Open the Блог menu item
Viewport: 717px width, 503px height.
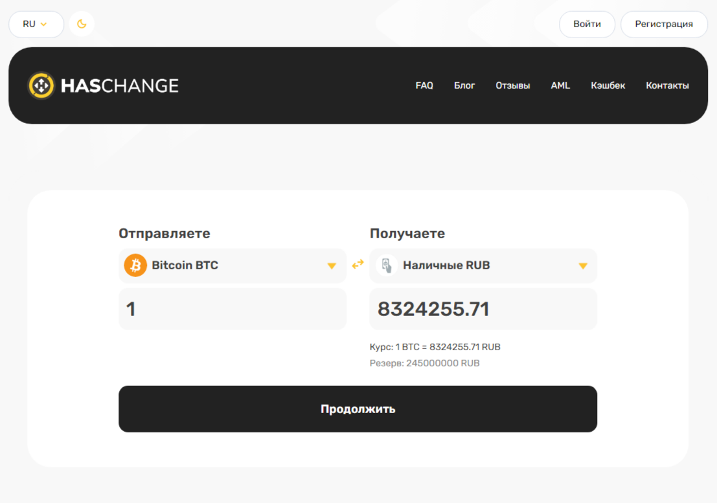tap(464, 85)
